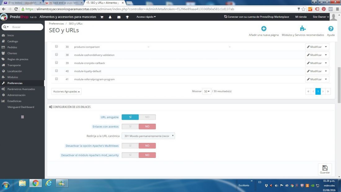341x192 pixels.
Task: Reload the page in Chrome
Action: [16, 9]
